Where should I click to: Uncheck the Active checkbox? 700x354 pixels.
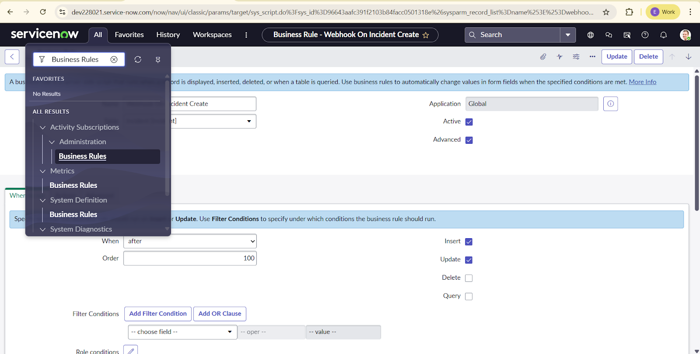coord(469,122)
